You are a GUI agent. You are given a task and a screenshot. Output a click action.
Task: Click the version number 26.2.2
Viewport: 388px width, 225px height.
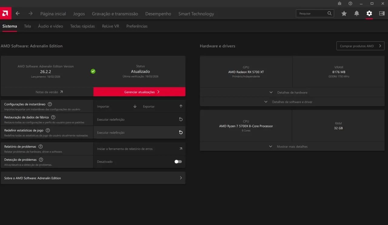pos(45,72)
